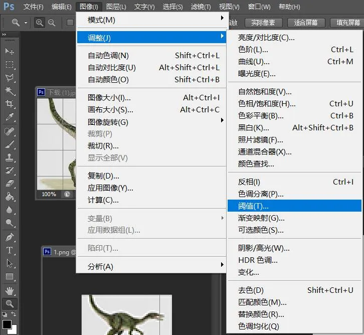364x335 pixels.
Task: Choose 反相(I) command
Action: (294, 182)
